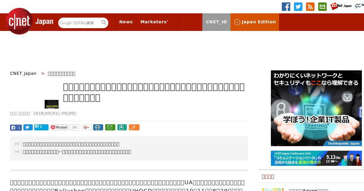Open the green newsletter mail icon
The image size is (364, 191).
pyautogui.click(x=322, y=7)
